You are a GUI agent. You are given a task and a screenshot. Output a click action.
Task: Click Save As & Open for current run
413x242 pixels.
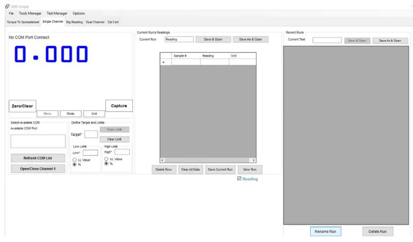[x=250, y=40]
